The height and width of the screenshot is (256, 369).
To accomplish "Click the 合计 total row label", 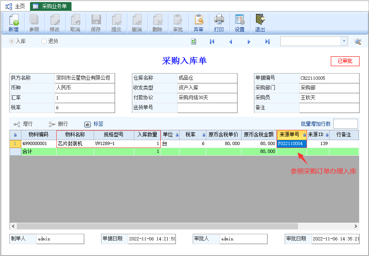I will tap(27, 152).
